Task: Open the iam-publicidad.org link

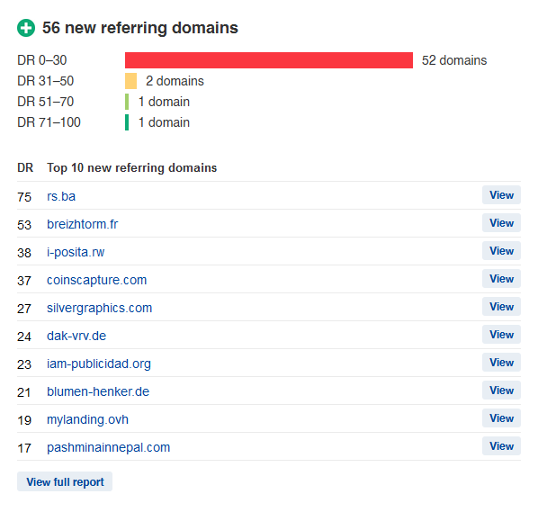Action: [99, 364]
